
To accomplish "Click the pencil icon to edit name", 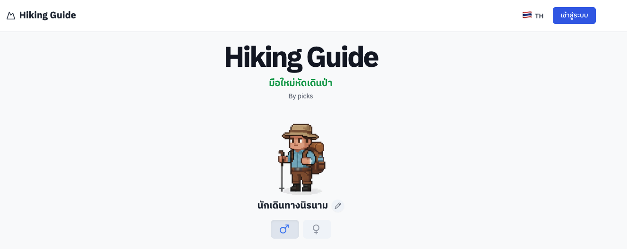I will pos(338,206).
